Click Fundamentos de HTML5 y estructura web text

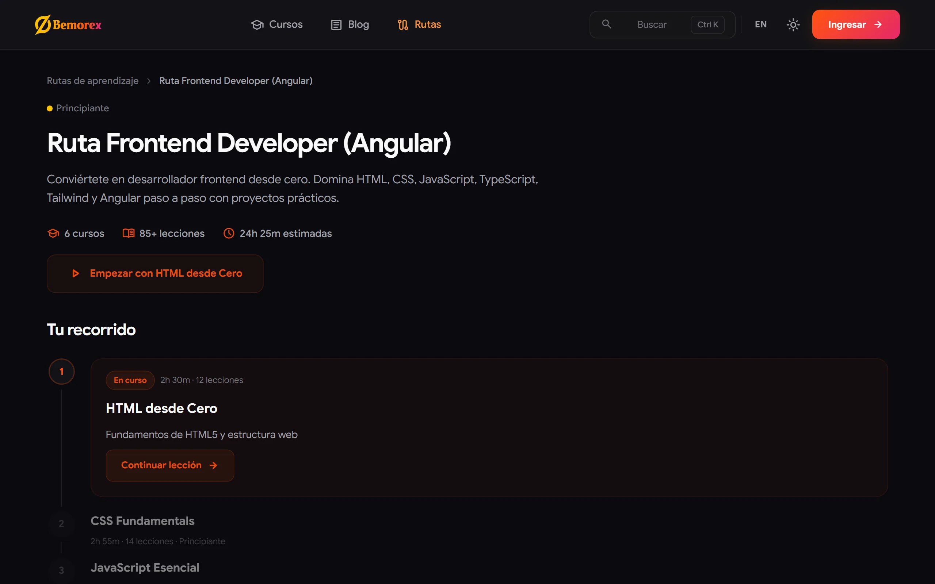[202, 434]
